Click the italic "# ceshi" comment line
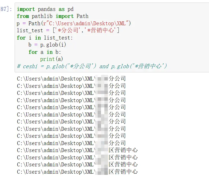209x179 pixels. click(92, 66)
